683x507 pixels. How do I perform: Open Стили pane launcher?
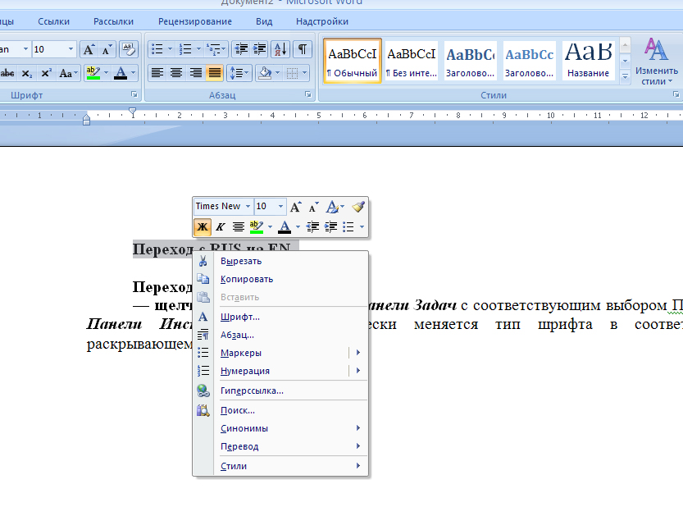[x=676, y=94]
